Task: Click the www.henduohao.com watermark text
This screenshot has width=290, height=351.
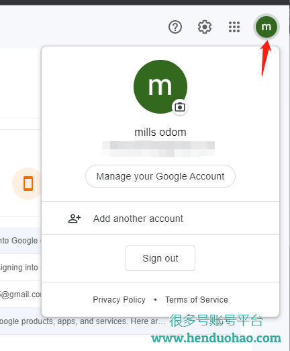Action: (x=216, y=338)
